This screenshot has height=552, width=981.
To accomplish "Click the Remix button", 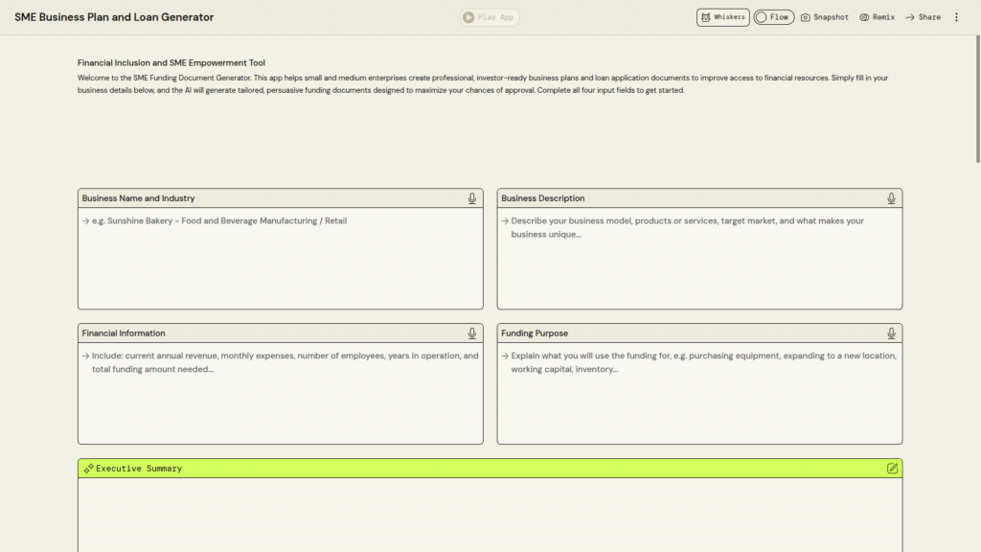I will pyautogui.click(x=877, y=17).
